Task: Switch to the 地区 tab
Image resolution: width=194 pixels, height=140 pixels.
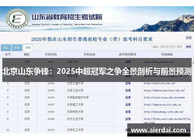Action: click(6, 48)
